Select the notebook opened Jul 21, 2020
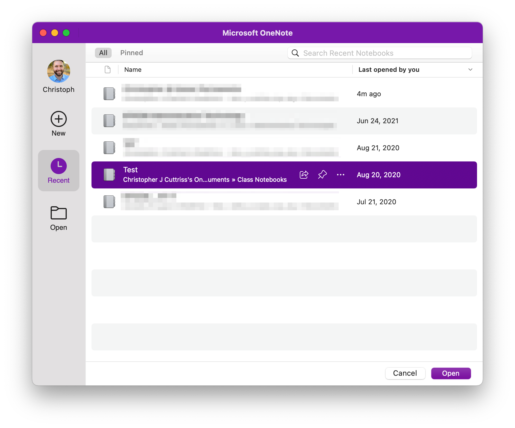This screenshot has width=515, height=428. (284, 202)
